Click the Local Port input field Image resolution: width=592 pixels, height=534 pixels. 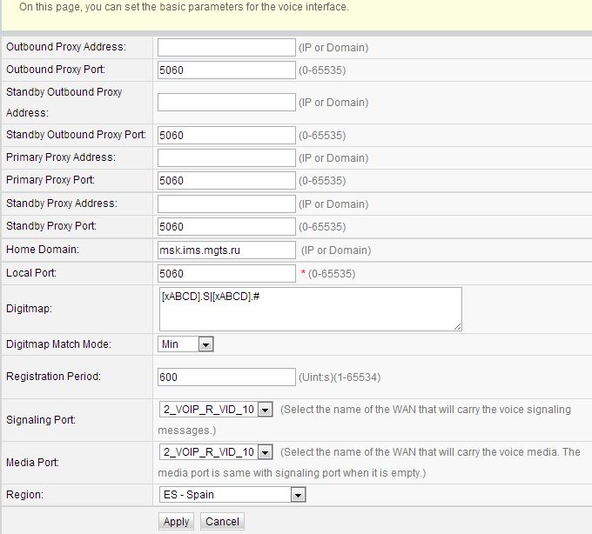tap(226, 273)
